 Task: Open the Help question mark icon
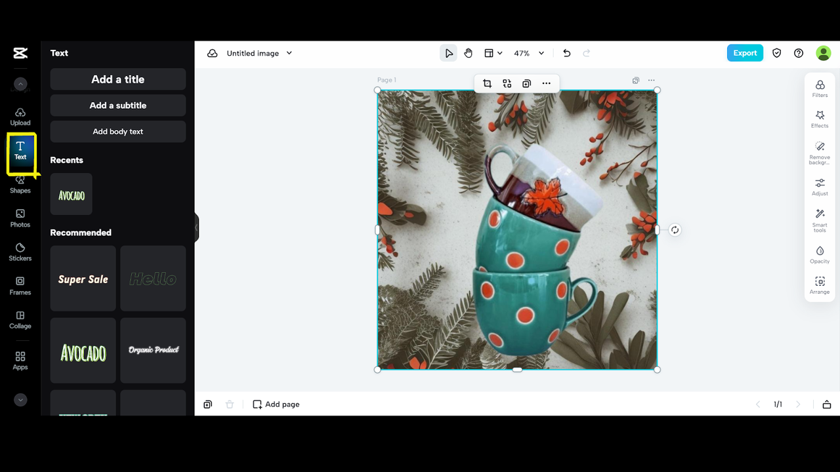click(x=799, y=53)
